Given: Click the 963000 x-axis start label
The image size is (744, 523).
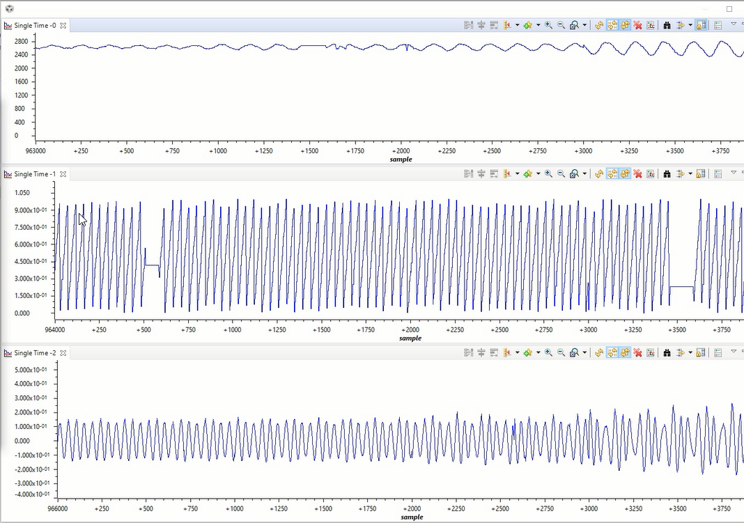Looking at the screenshot, I should [x=36, y=151].
